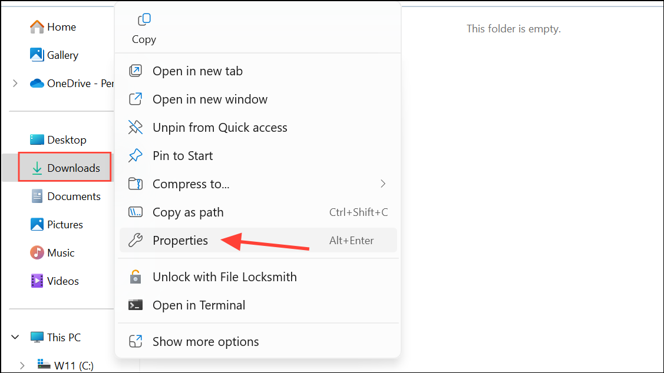Image resolution: width=664 pixels, height=373 pixels.
Task: Open the Compress to submenu arrow
Action: [383, 184]
